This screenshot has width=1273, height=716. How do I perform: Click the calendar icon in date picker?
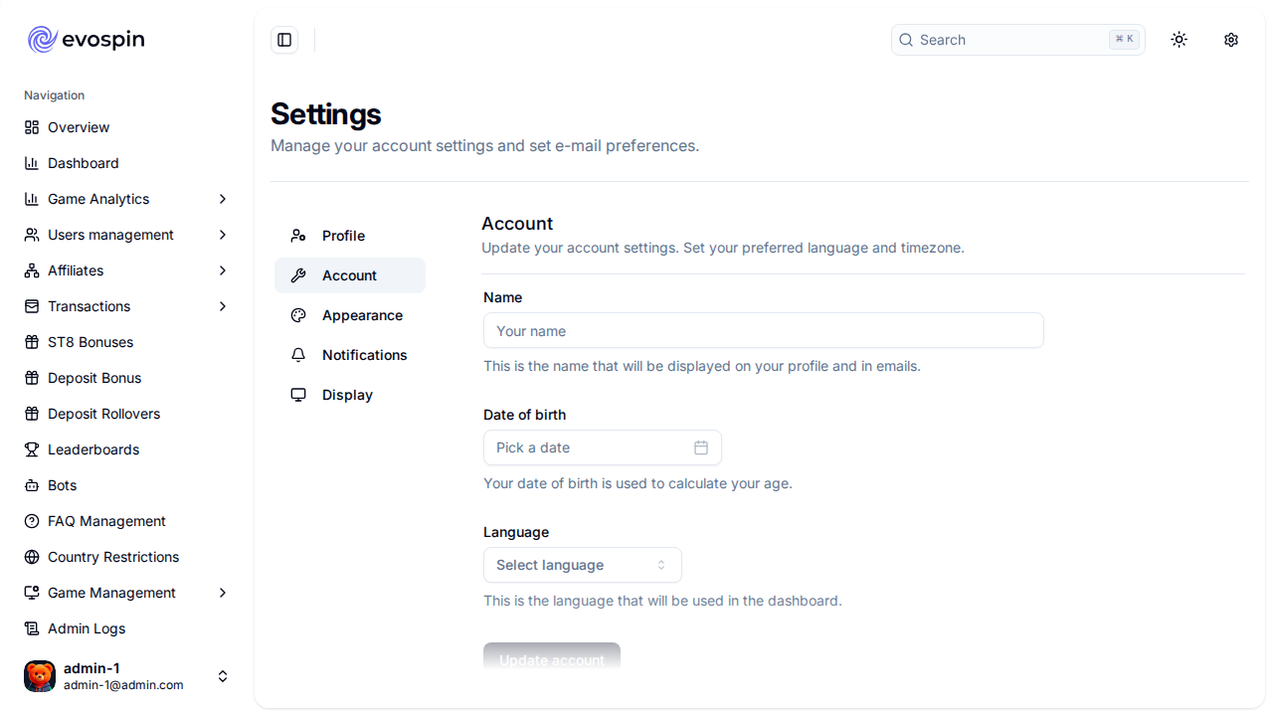click(701, 447)
